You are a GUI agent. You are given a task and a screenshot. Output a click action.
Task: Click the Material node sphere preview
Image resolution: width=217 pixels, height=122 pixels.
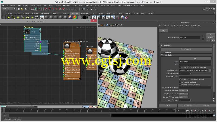click(x=90, y=51)
